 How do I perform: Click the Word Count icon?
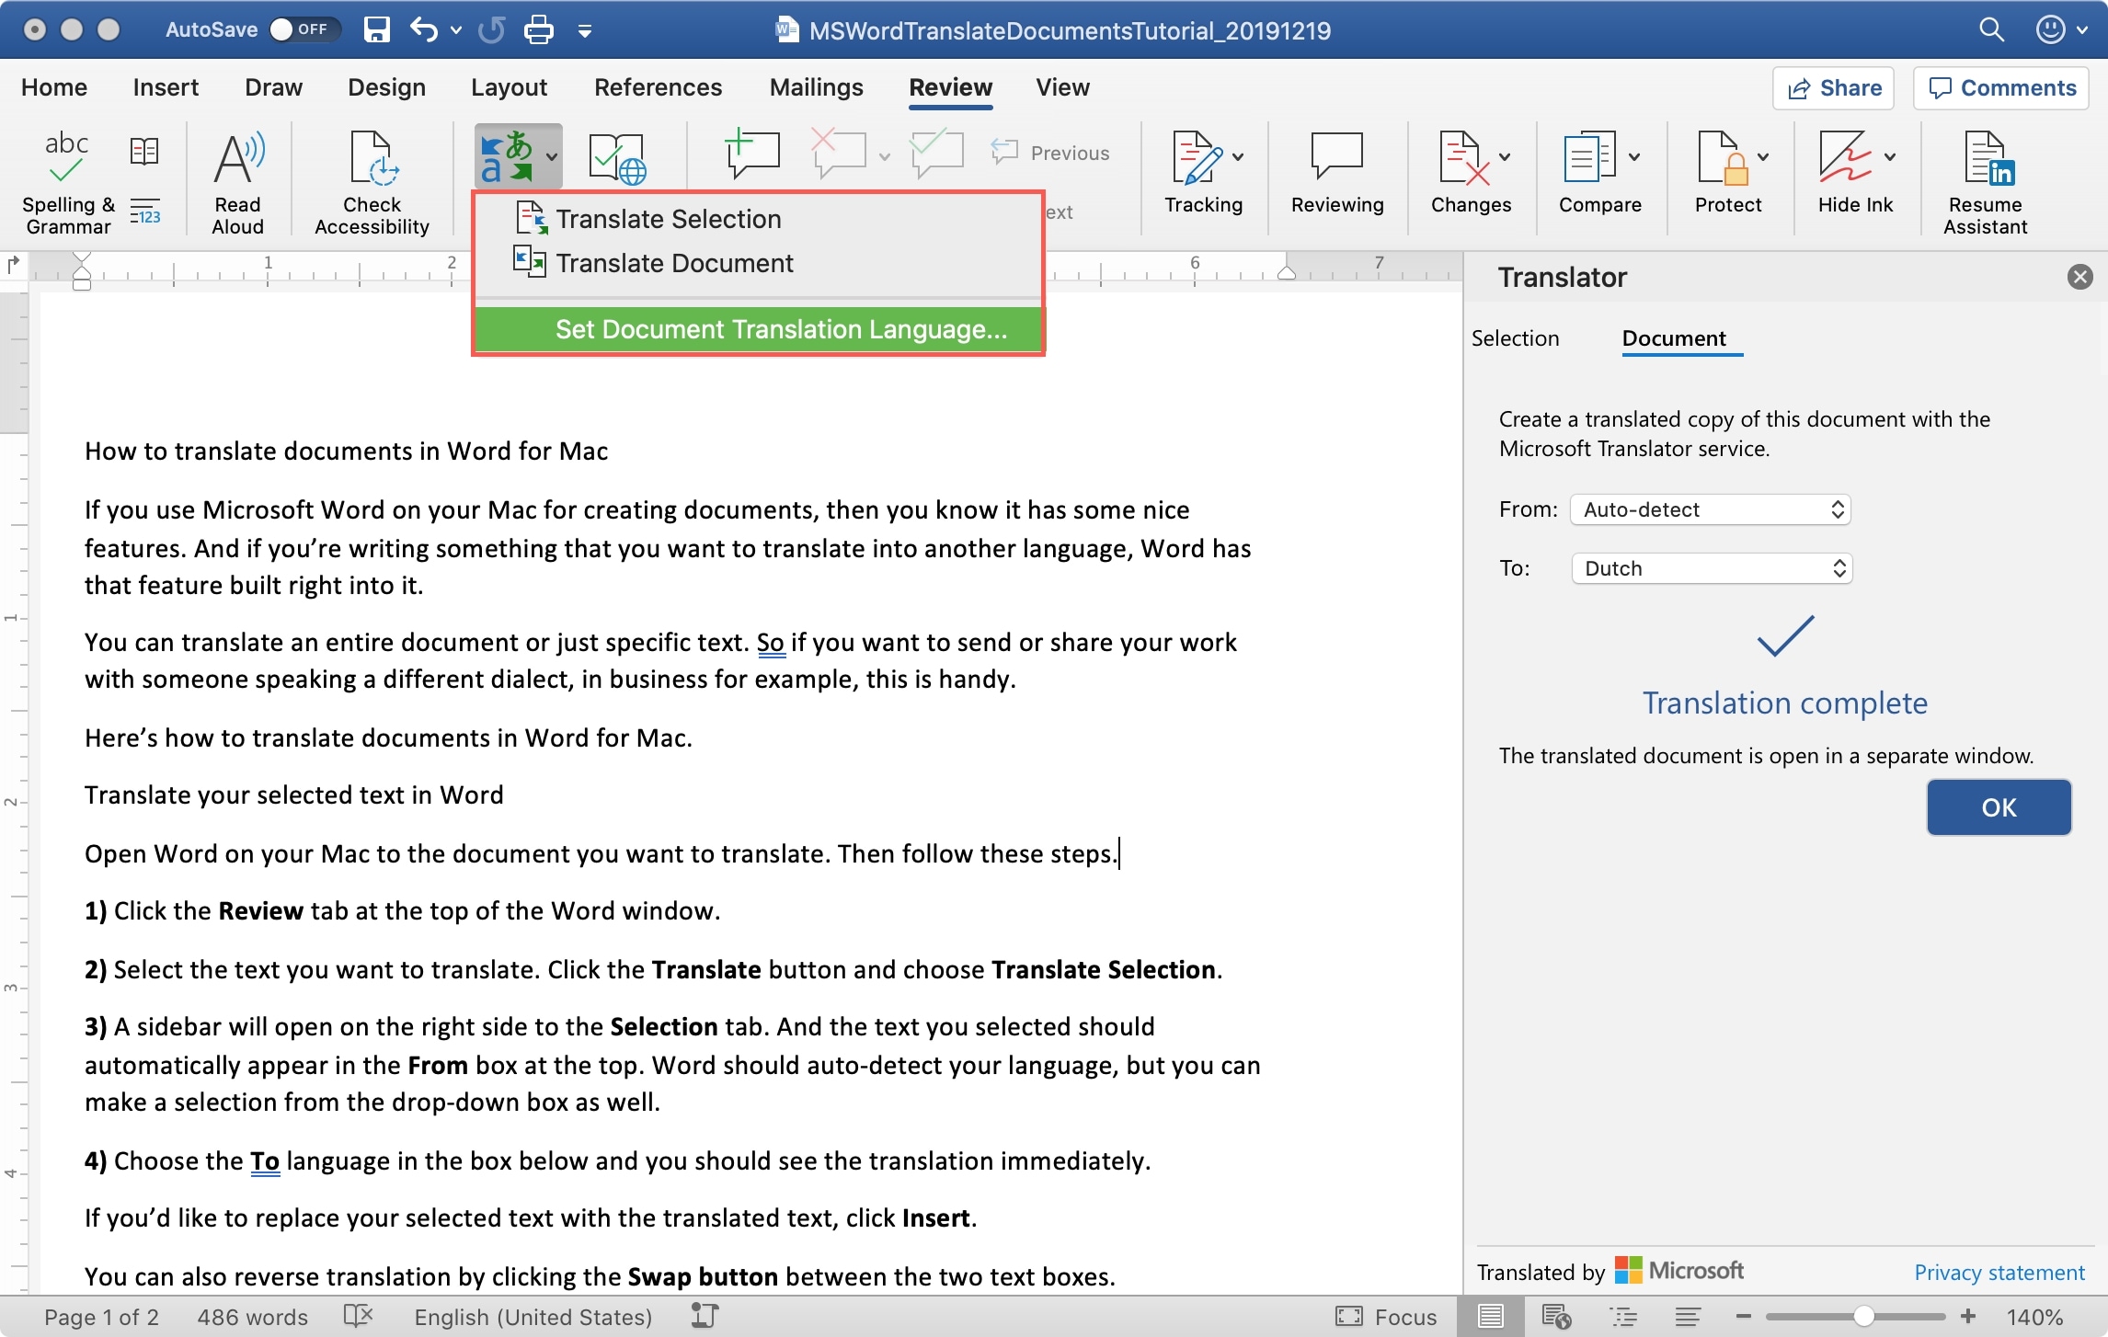coord(144,211)
